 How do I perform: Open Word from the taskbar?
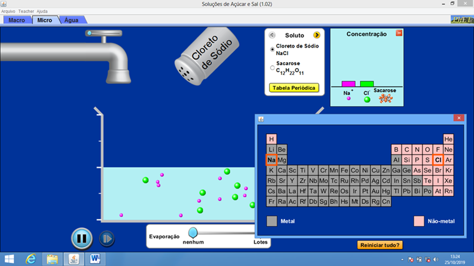(95, 259)
